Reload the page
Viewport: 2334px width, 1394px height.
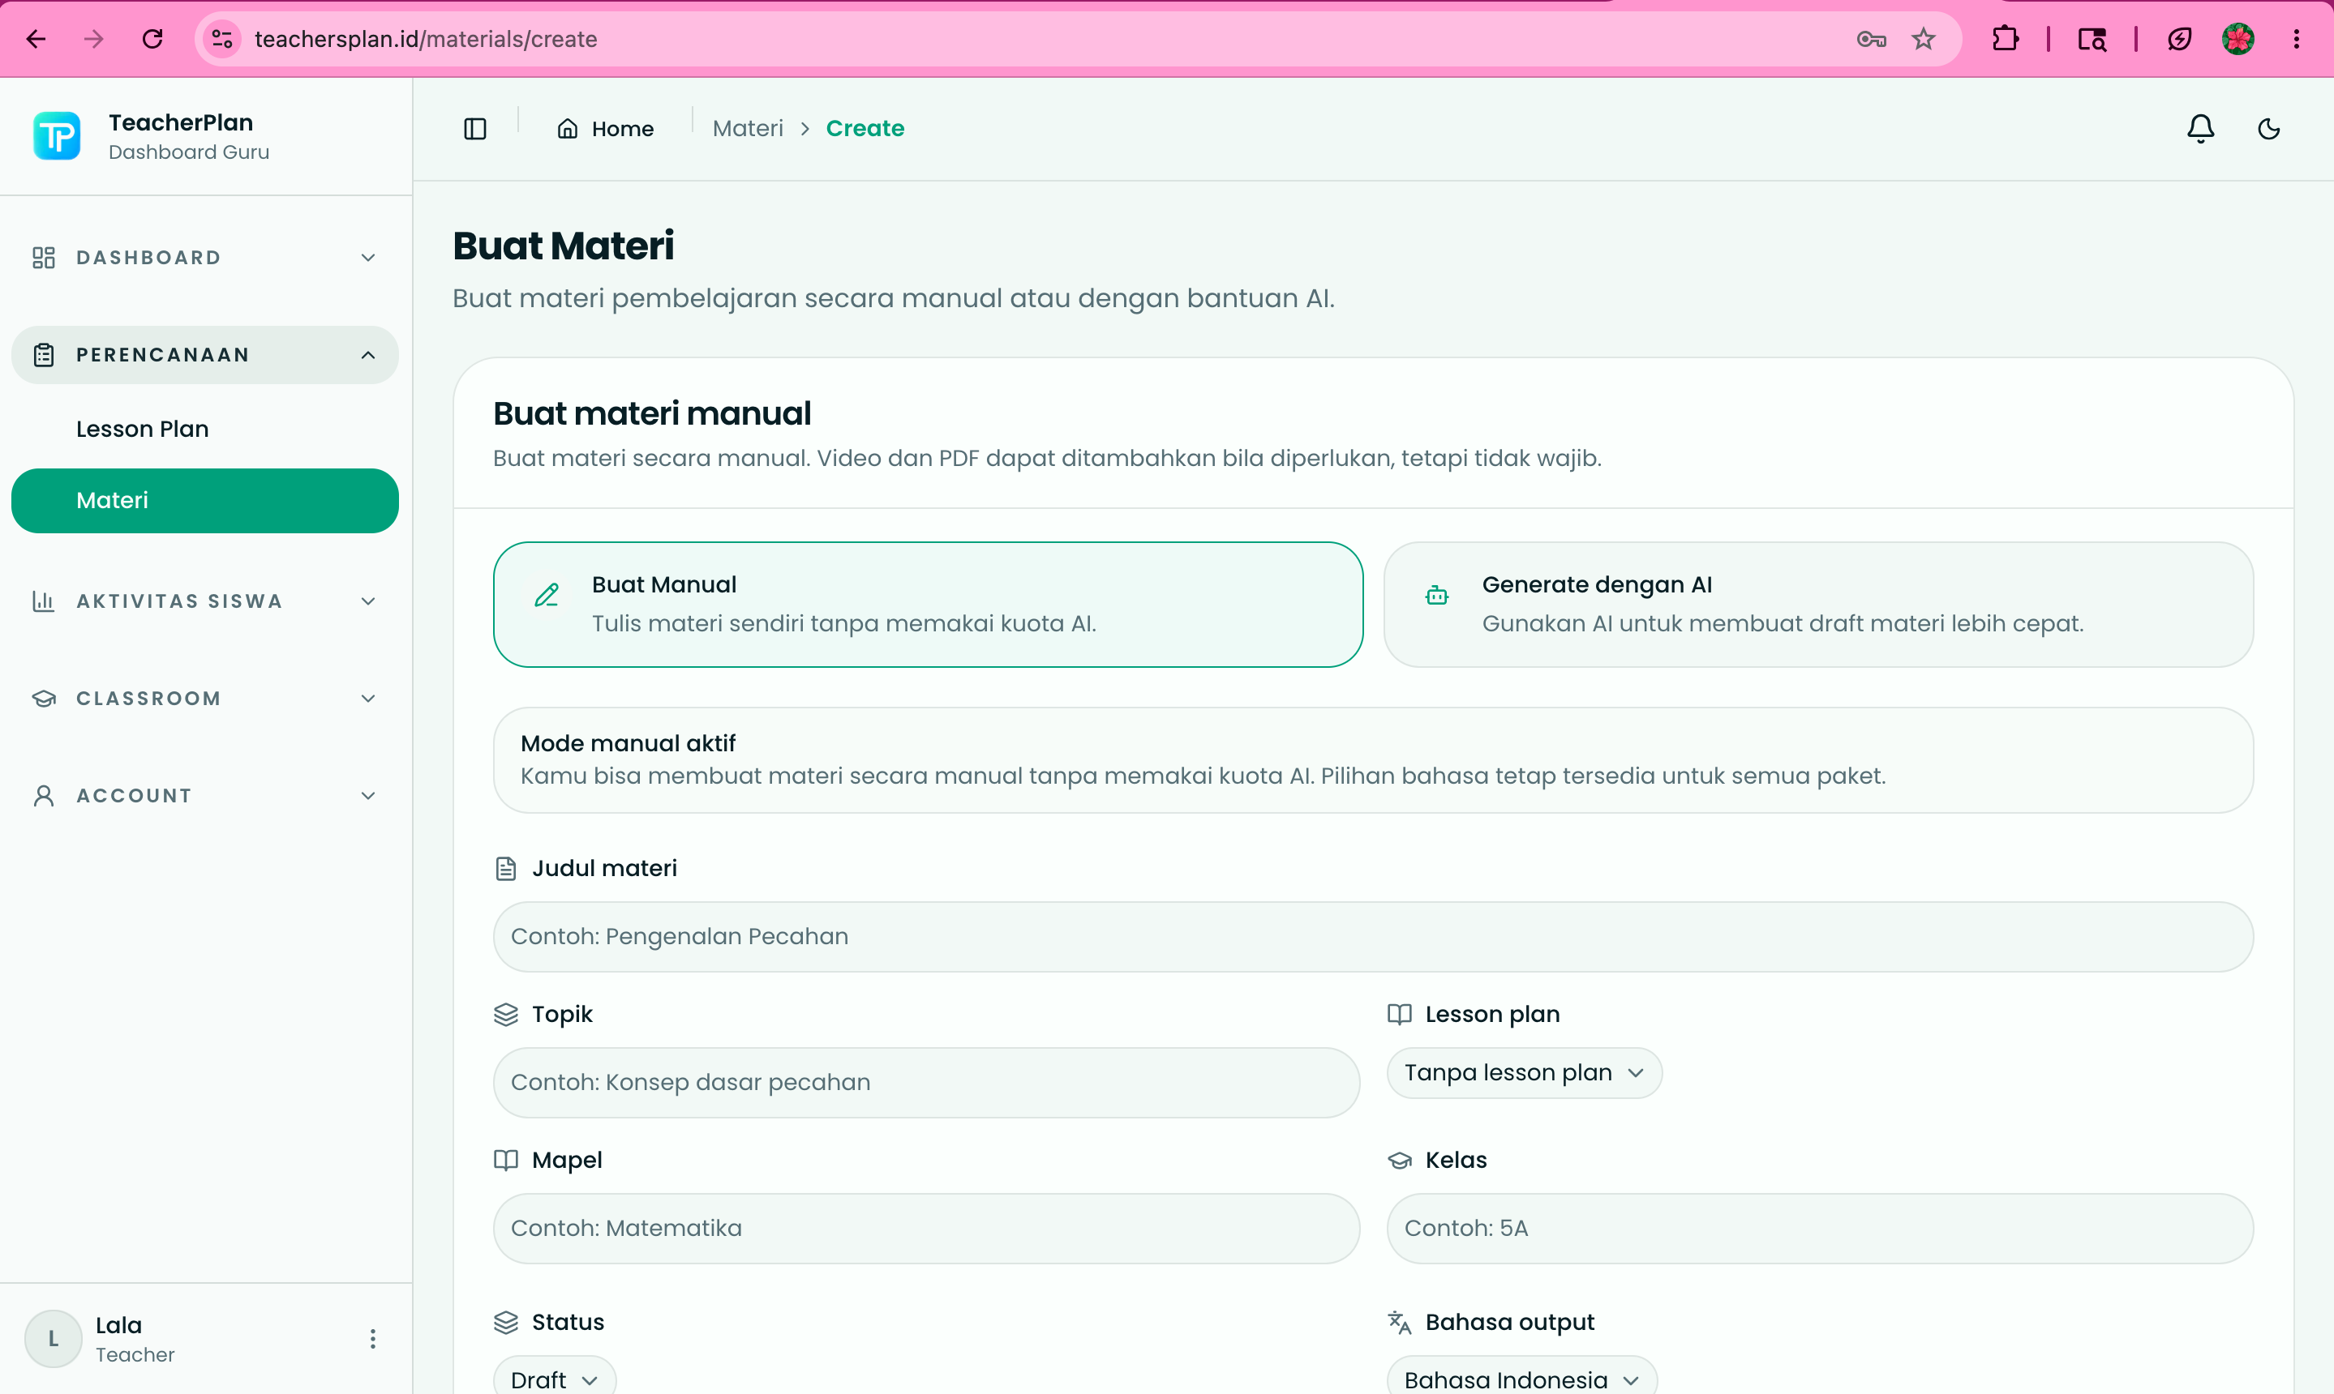click(x=152, y=39)
